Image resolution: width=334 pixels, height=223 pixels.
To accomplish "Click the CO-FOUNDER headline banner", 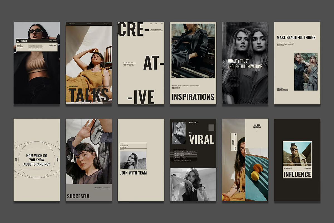I will tap(37, 41).
